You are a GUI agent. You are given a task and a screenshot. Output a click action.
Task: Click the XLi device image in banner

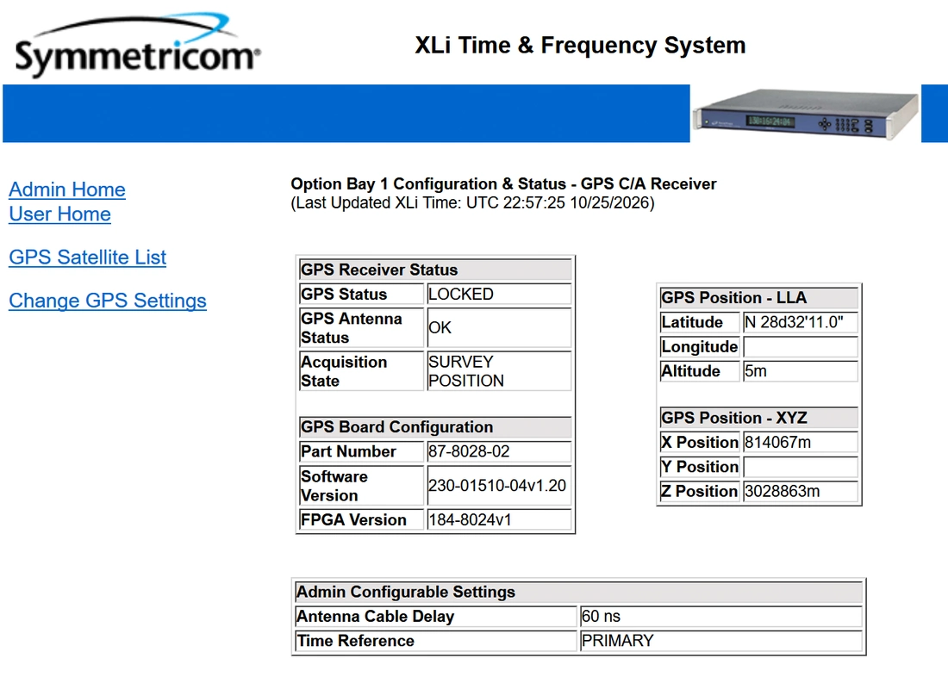coord(805,114)
